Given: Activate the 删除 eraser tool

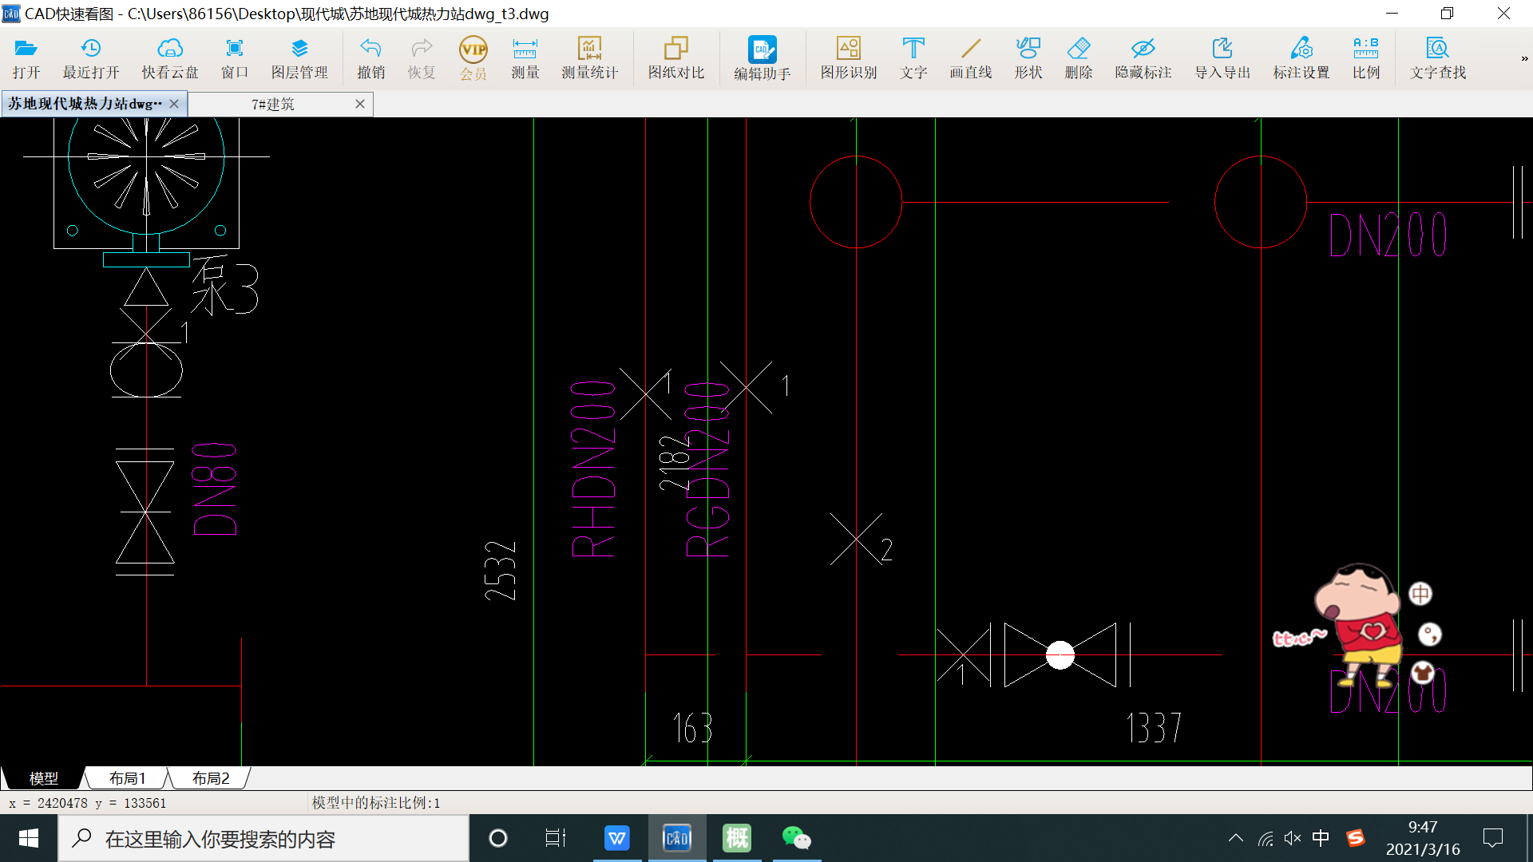Looking at the screenshot, I should pos(1079,59).
